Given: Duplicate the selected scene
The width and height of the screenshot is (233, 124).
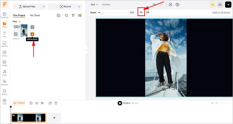Looking at the screenshot, I should tap(50, 103).
